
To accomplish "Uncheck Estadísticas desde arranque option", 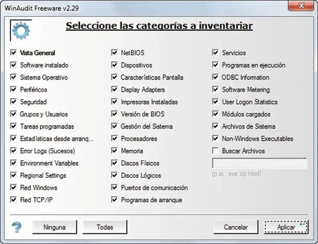I will click(13, 139).
